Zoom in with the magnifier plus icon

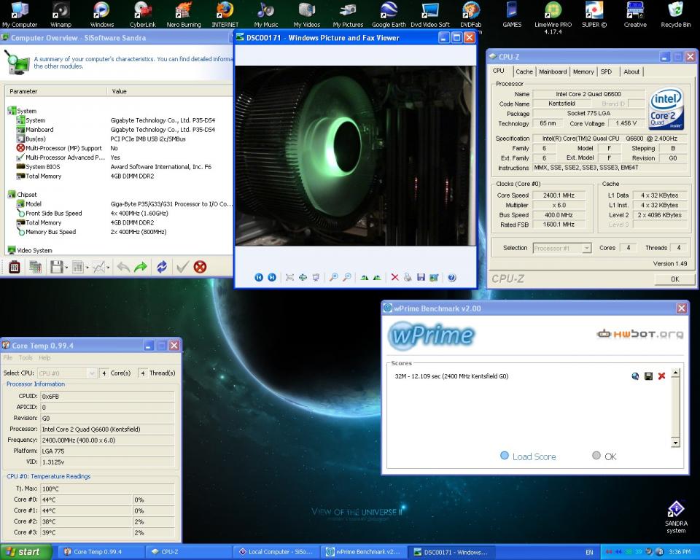click(333, 277)
